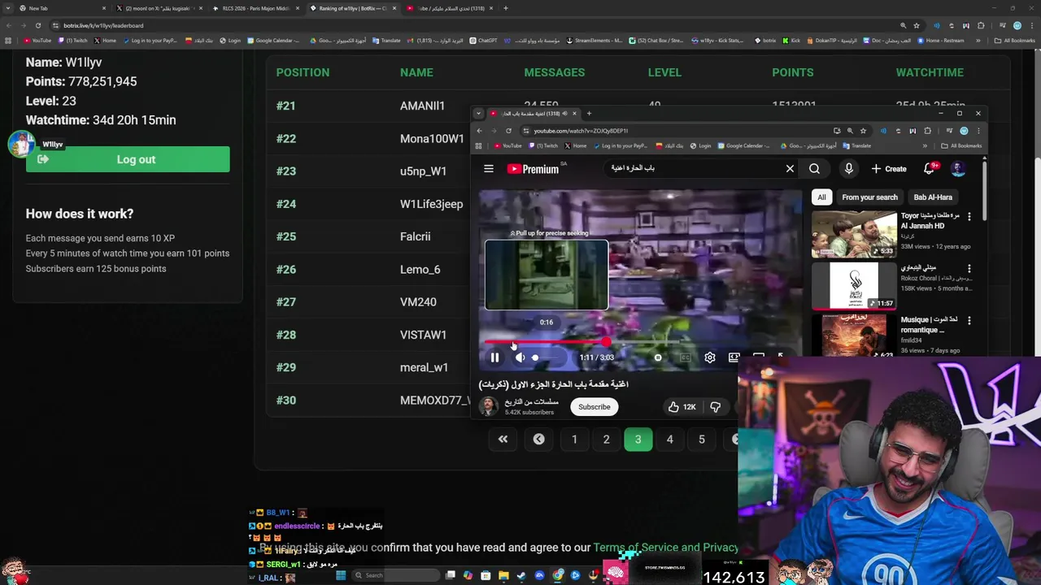Image resolution: width=1041 pixels, height=585 pixels.
Task: Open File Explorer from the taskbar
Action: pos(503,575)
